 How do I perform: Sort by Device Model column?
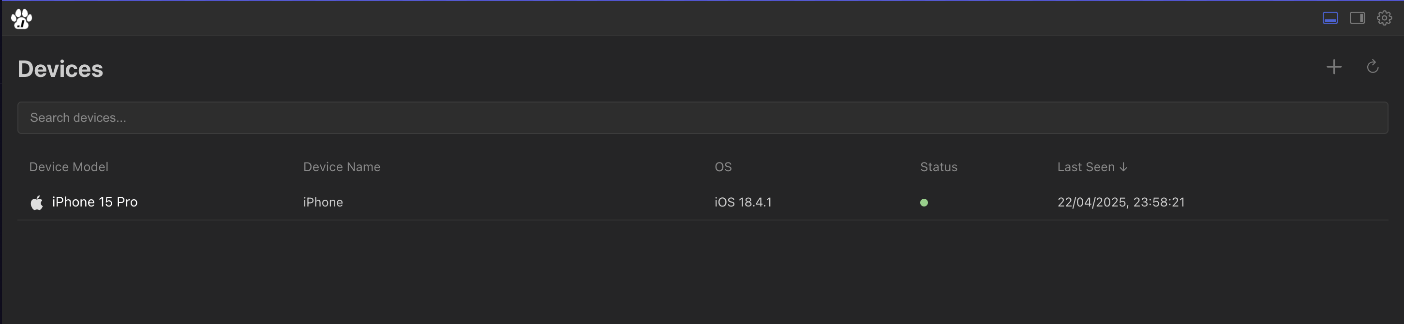tap(69, 167)
